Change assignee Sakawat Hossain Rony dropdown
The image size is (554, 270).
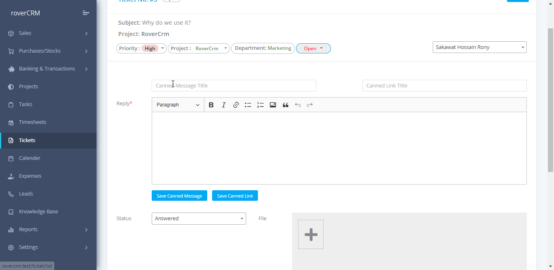[479, 47]
